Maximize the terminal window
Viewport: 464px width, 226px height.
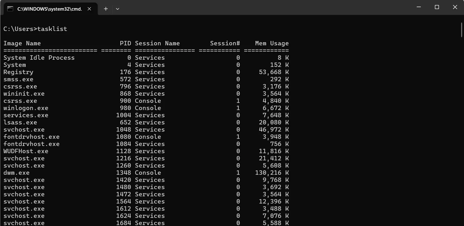click(437, 7)
